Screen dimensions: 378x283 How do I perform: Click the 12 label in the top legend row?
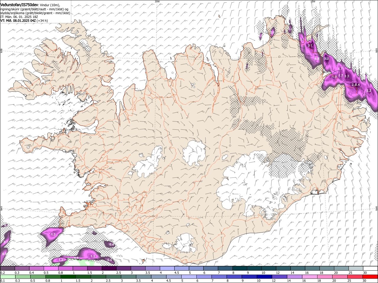pyautogui.click(x=278, y=273)
